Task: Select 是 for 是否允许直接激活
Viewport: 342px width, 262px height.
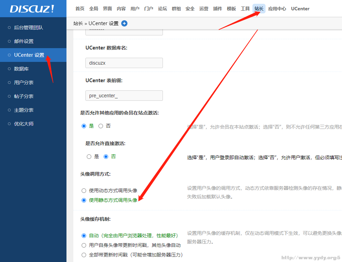Action: 89,156
